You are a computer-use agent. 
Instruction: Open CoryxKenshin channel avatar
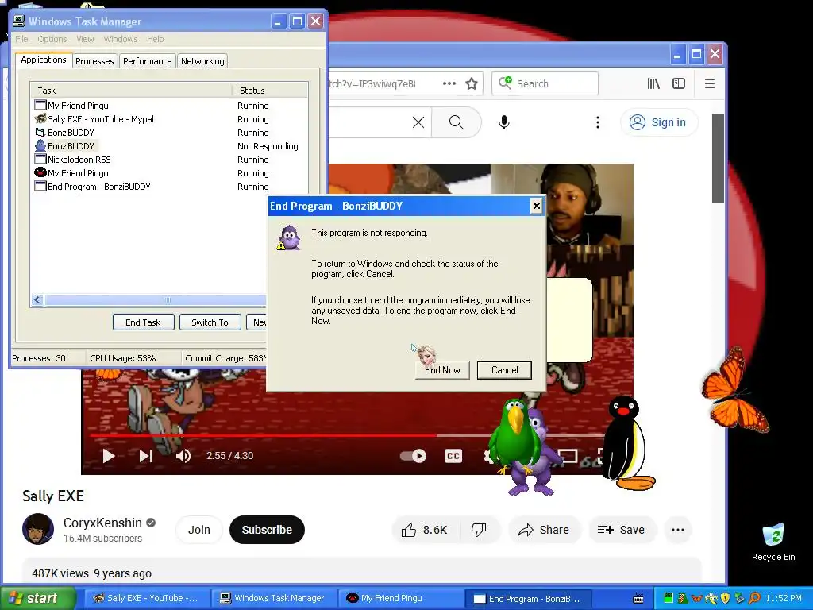38,529
